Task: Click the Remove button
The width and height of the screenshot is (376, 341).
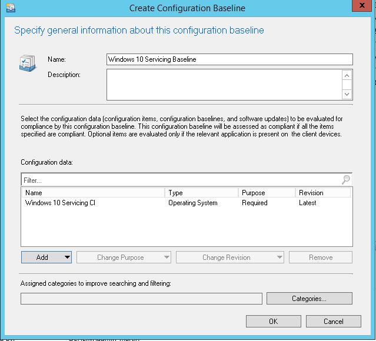Action: pyautogui.click(x=321, y=257)
